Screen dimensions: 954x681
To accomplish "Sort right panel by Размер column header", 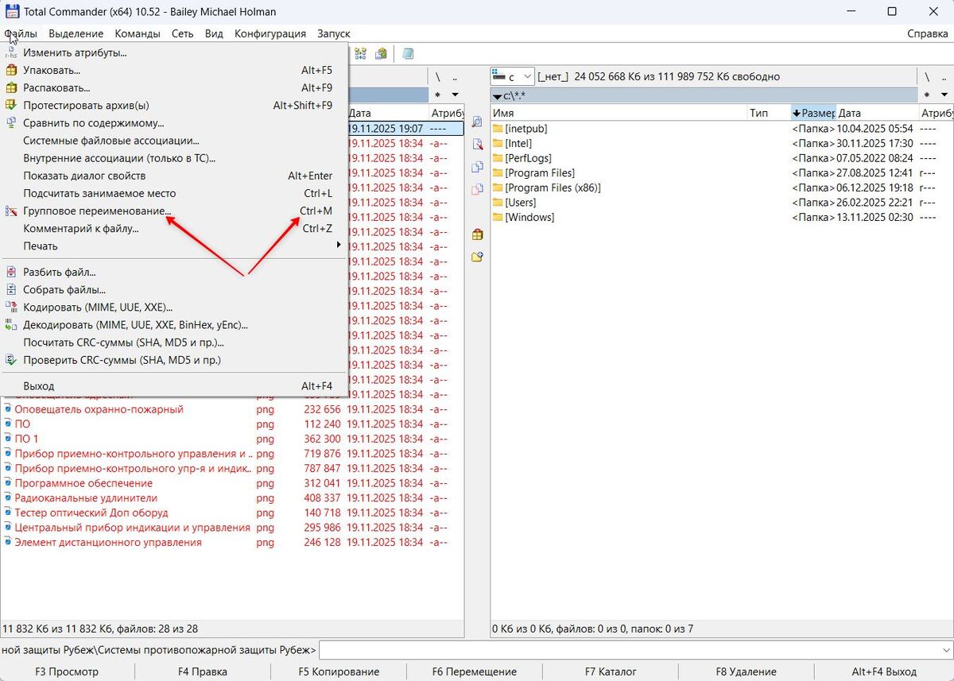I will (813, 113).
